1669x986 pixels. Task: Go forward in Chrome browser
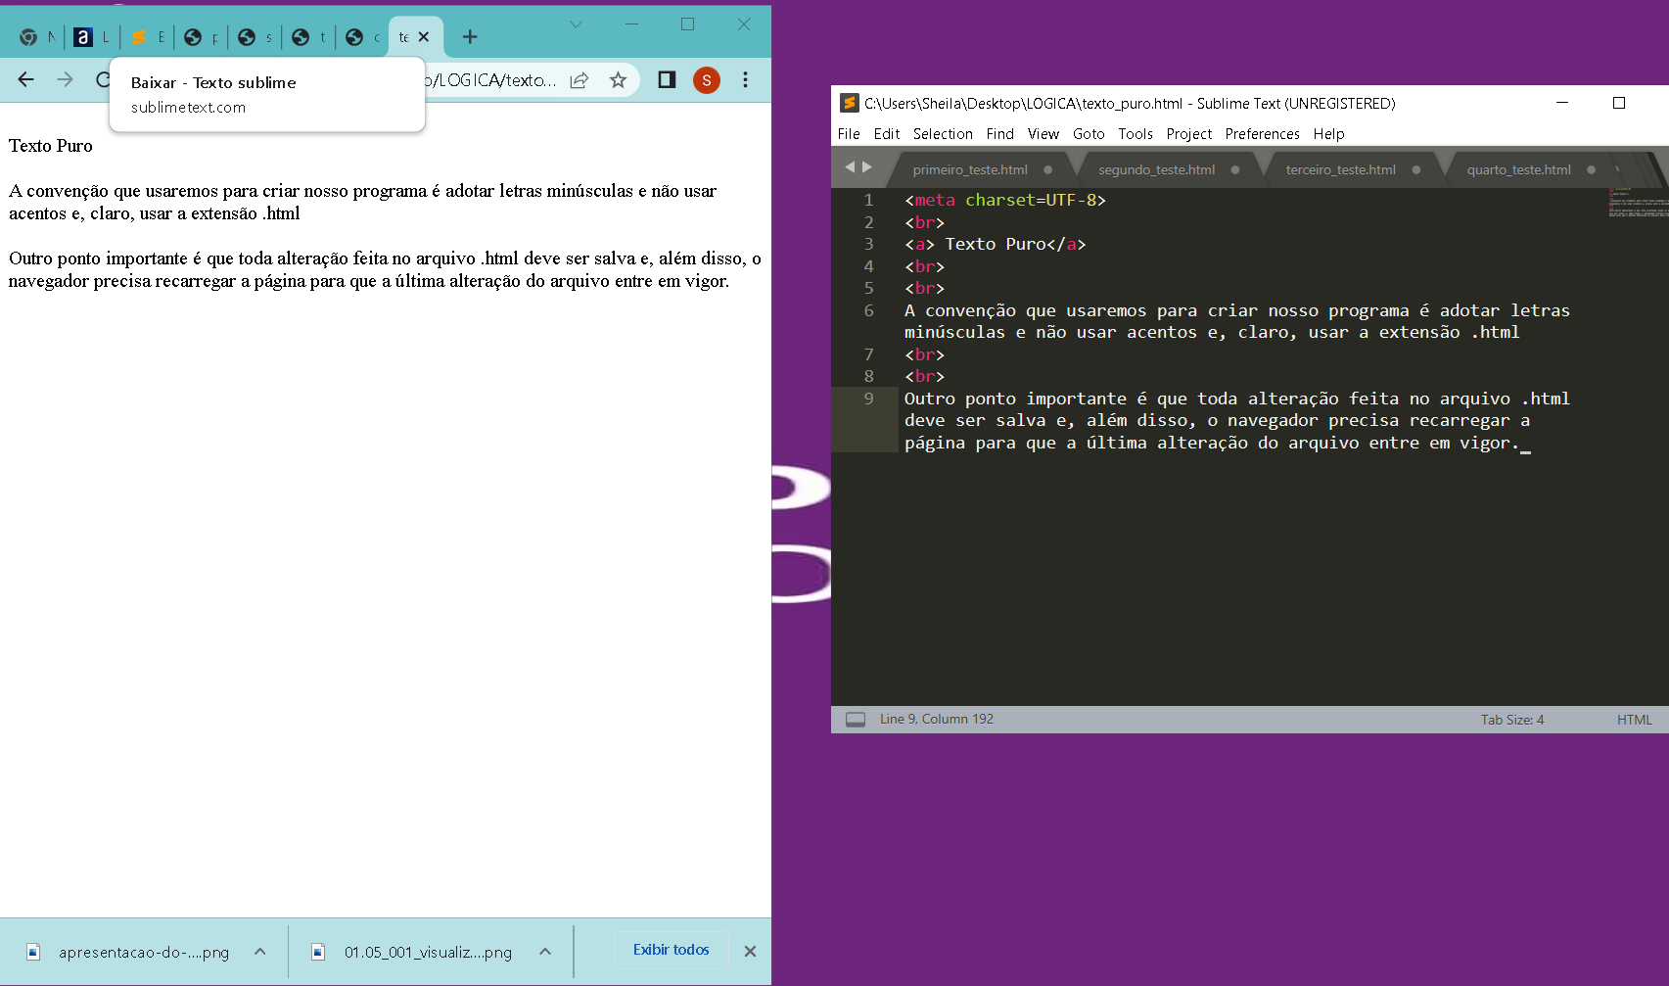tap(66, 79)
